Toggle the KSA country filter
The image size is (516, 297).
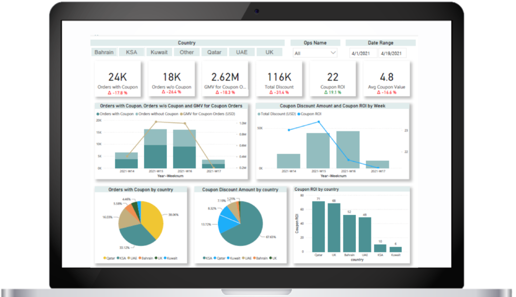coord(132,52)
